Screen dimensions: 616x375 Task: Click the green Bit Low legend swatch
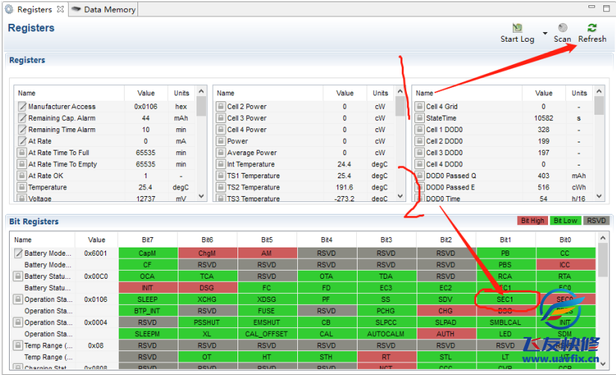point(564,221)
